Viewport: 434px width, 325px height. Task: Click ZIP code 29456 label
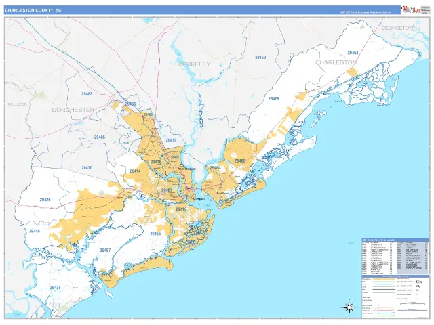130,104
